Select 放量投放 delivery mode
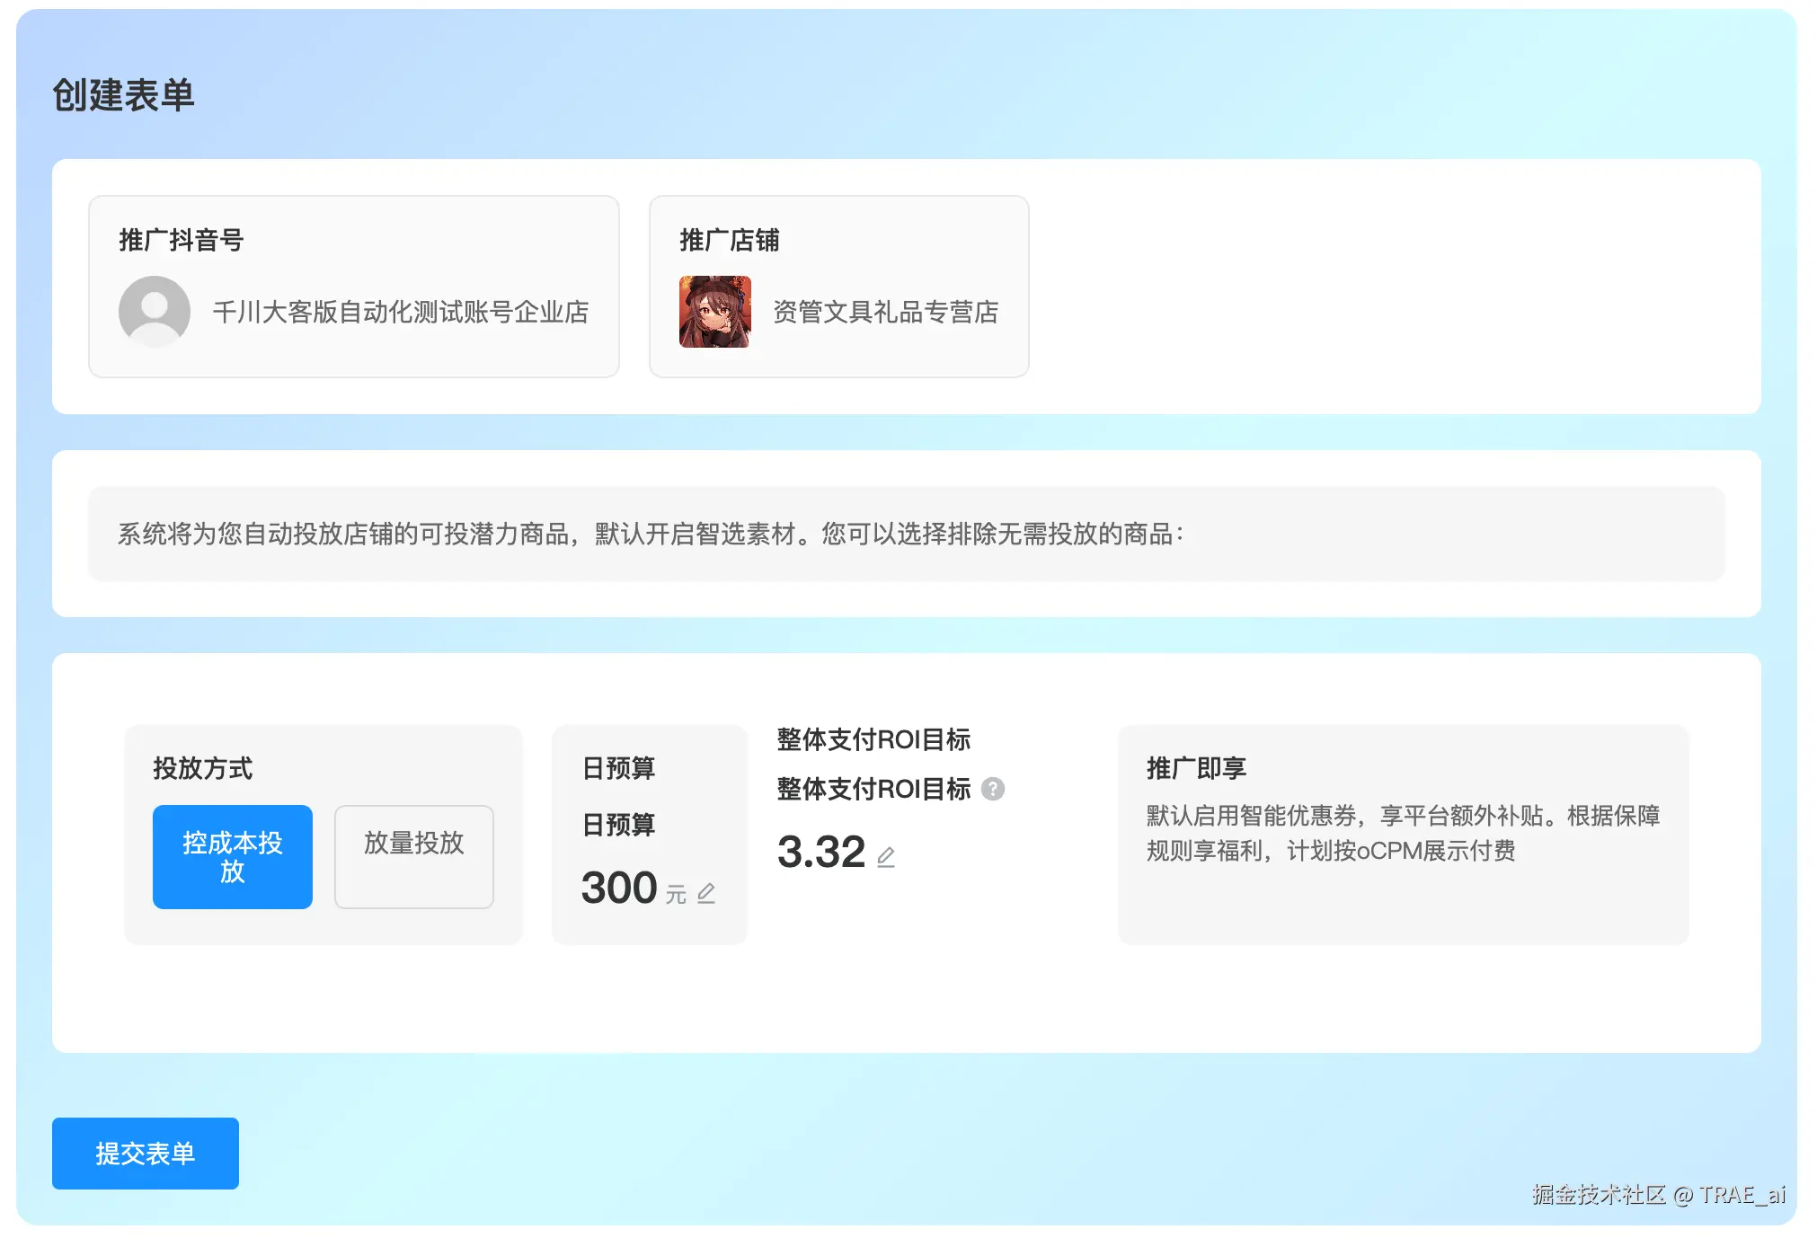Screen dimensions: 1817x1238 (414, 856)
